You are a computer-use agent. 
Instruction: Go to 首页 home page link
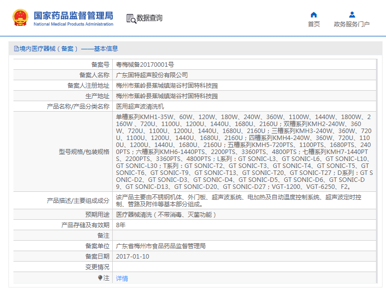tap(314, 24)
